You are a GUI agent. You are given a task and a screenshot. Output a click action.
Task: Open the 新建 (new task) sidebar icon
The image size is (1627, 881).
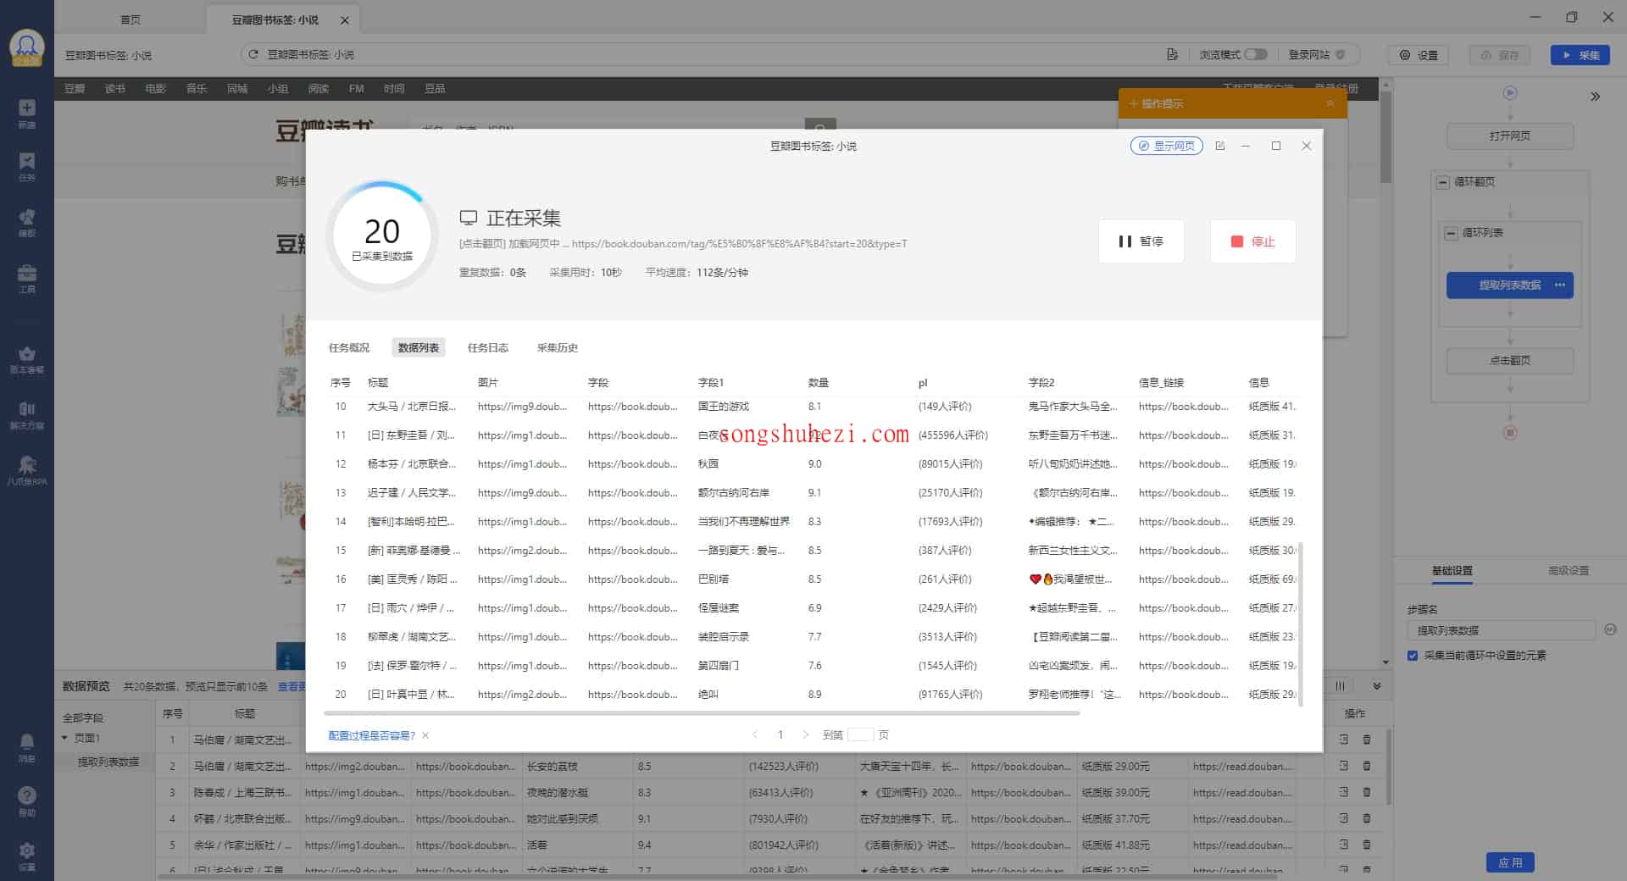click(27, 113)
